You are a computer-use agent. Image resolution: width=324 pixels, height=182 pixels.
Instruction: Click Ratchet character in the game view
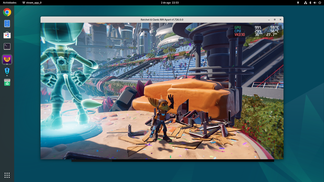pos(161,119)
